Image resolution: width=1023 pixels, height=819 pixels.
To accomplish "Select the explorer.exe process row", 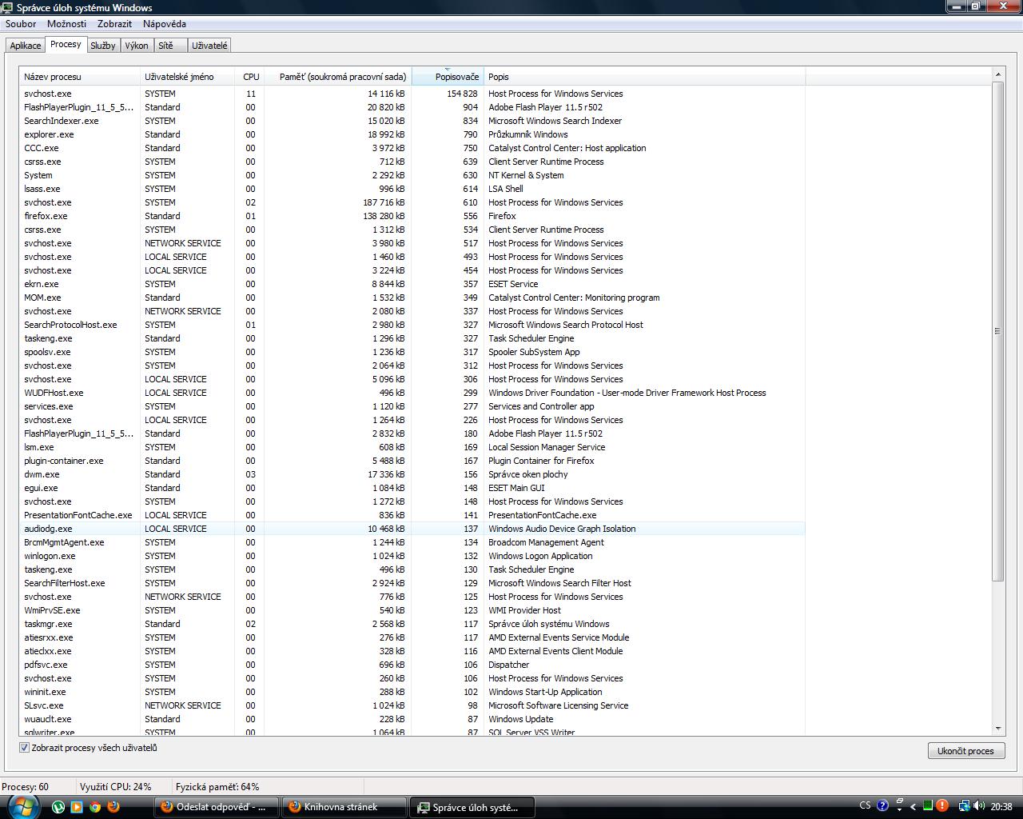I will coord(412,134).
